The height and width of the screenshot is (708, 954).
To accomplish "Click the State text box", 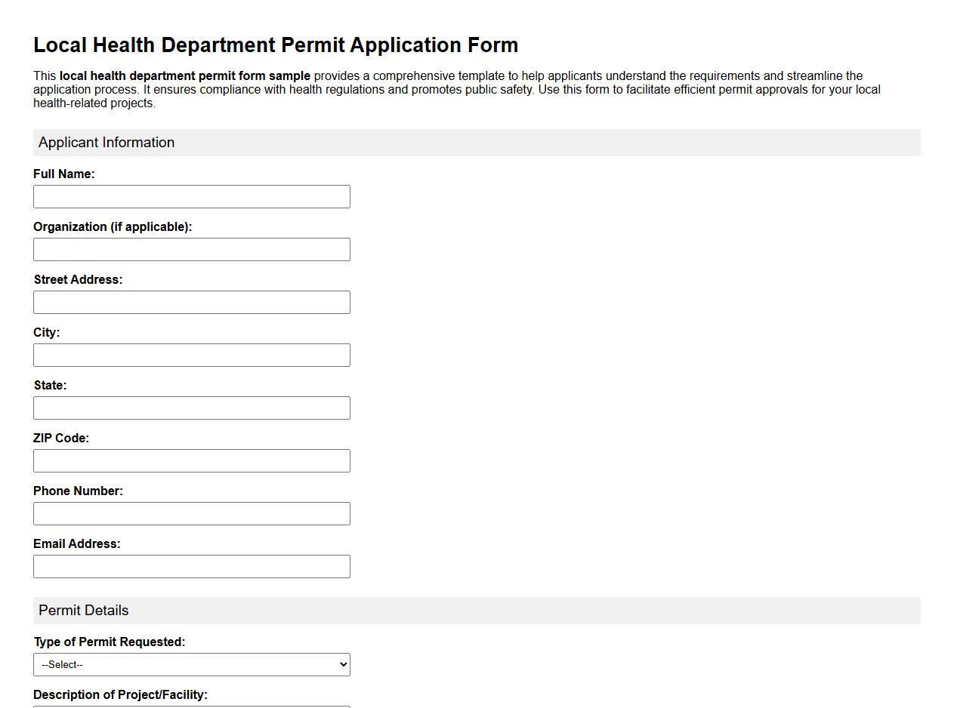I will [191, 408].
